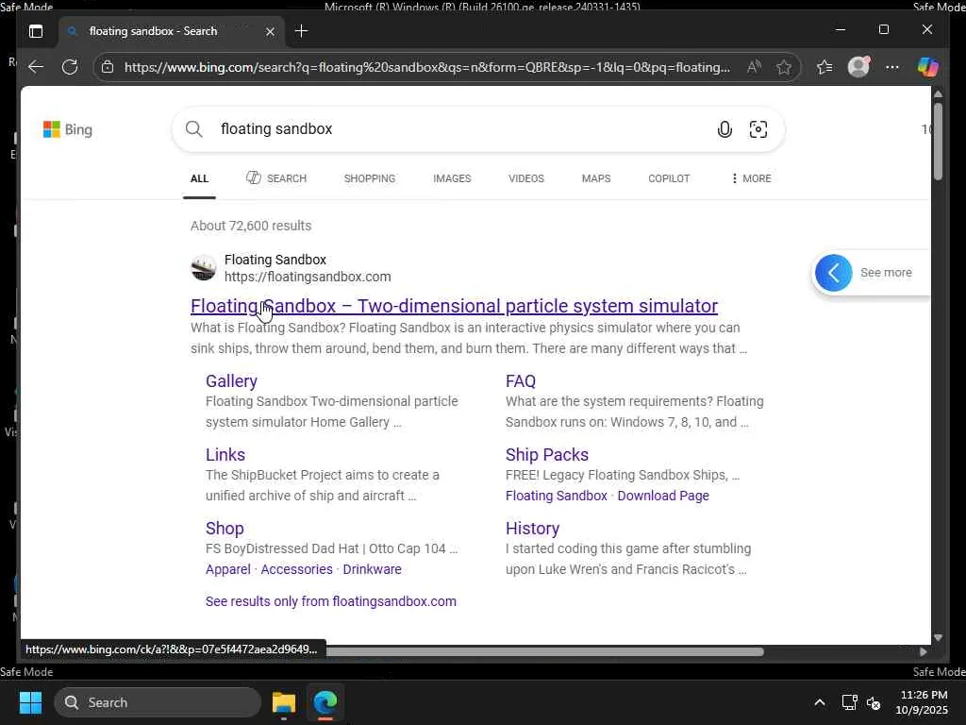Click the taskbar Search box
This screenshot has height=725, width=966.
point(158,702)
